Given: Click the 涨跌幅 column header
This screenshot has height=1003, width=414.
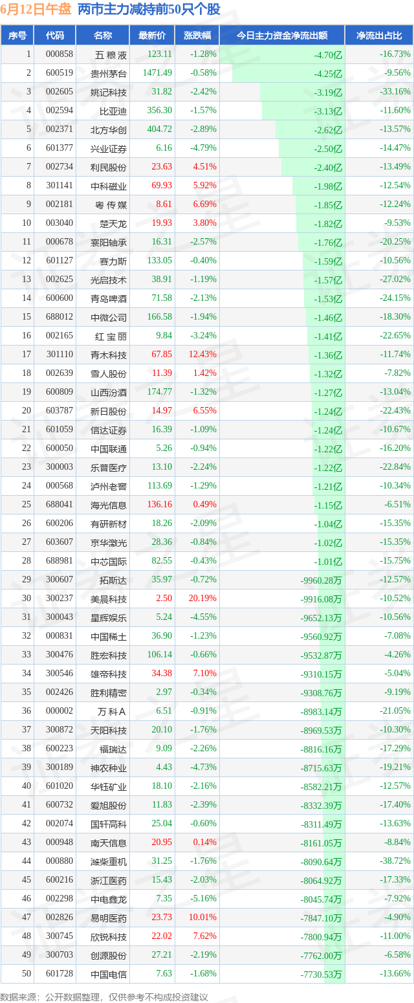Looking at the screenshot, I should 197,36.
